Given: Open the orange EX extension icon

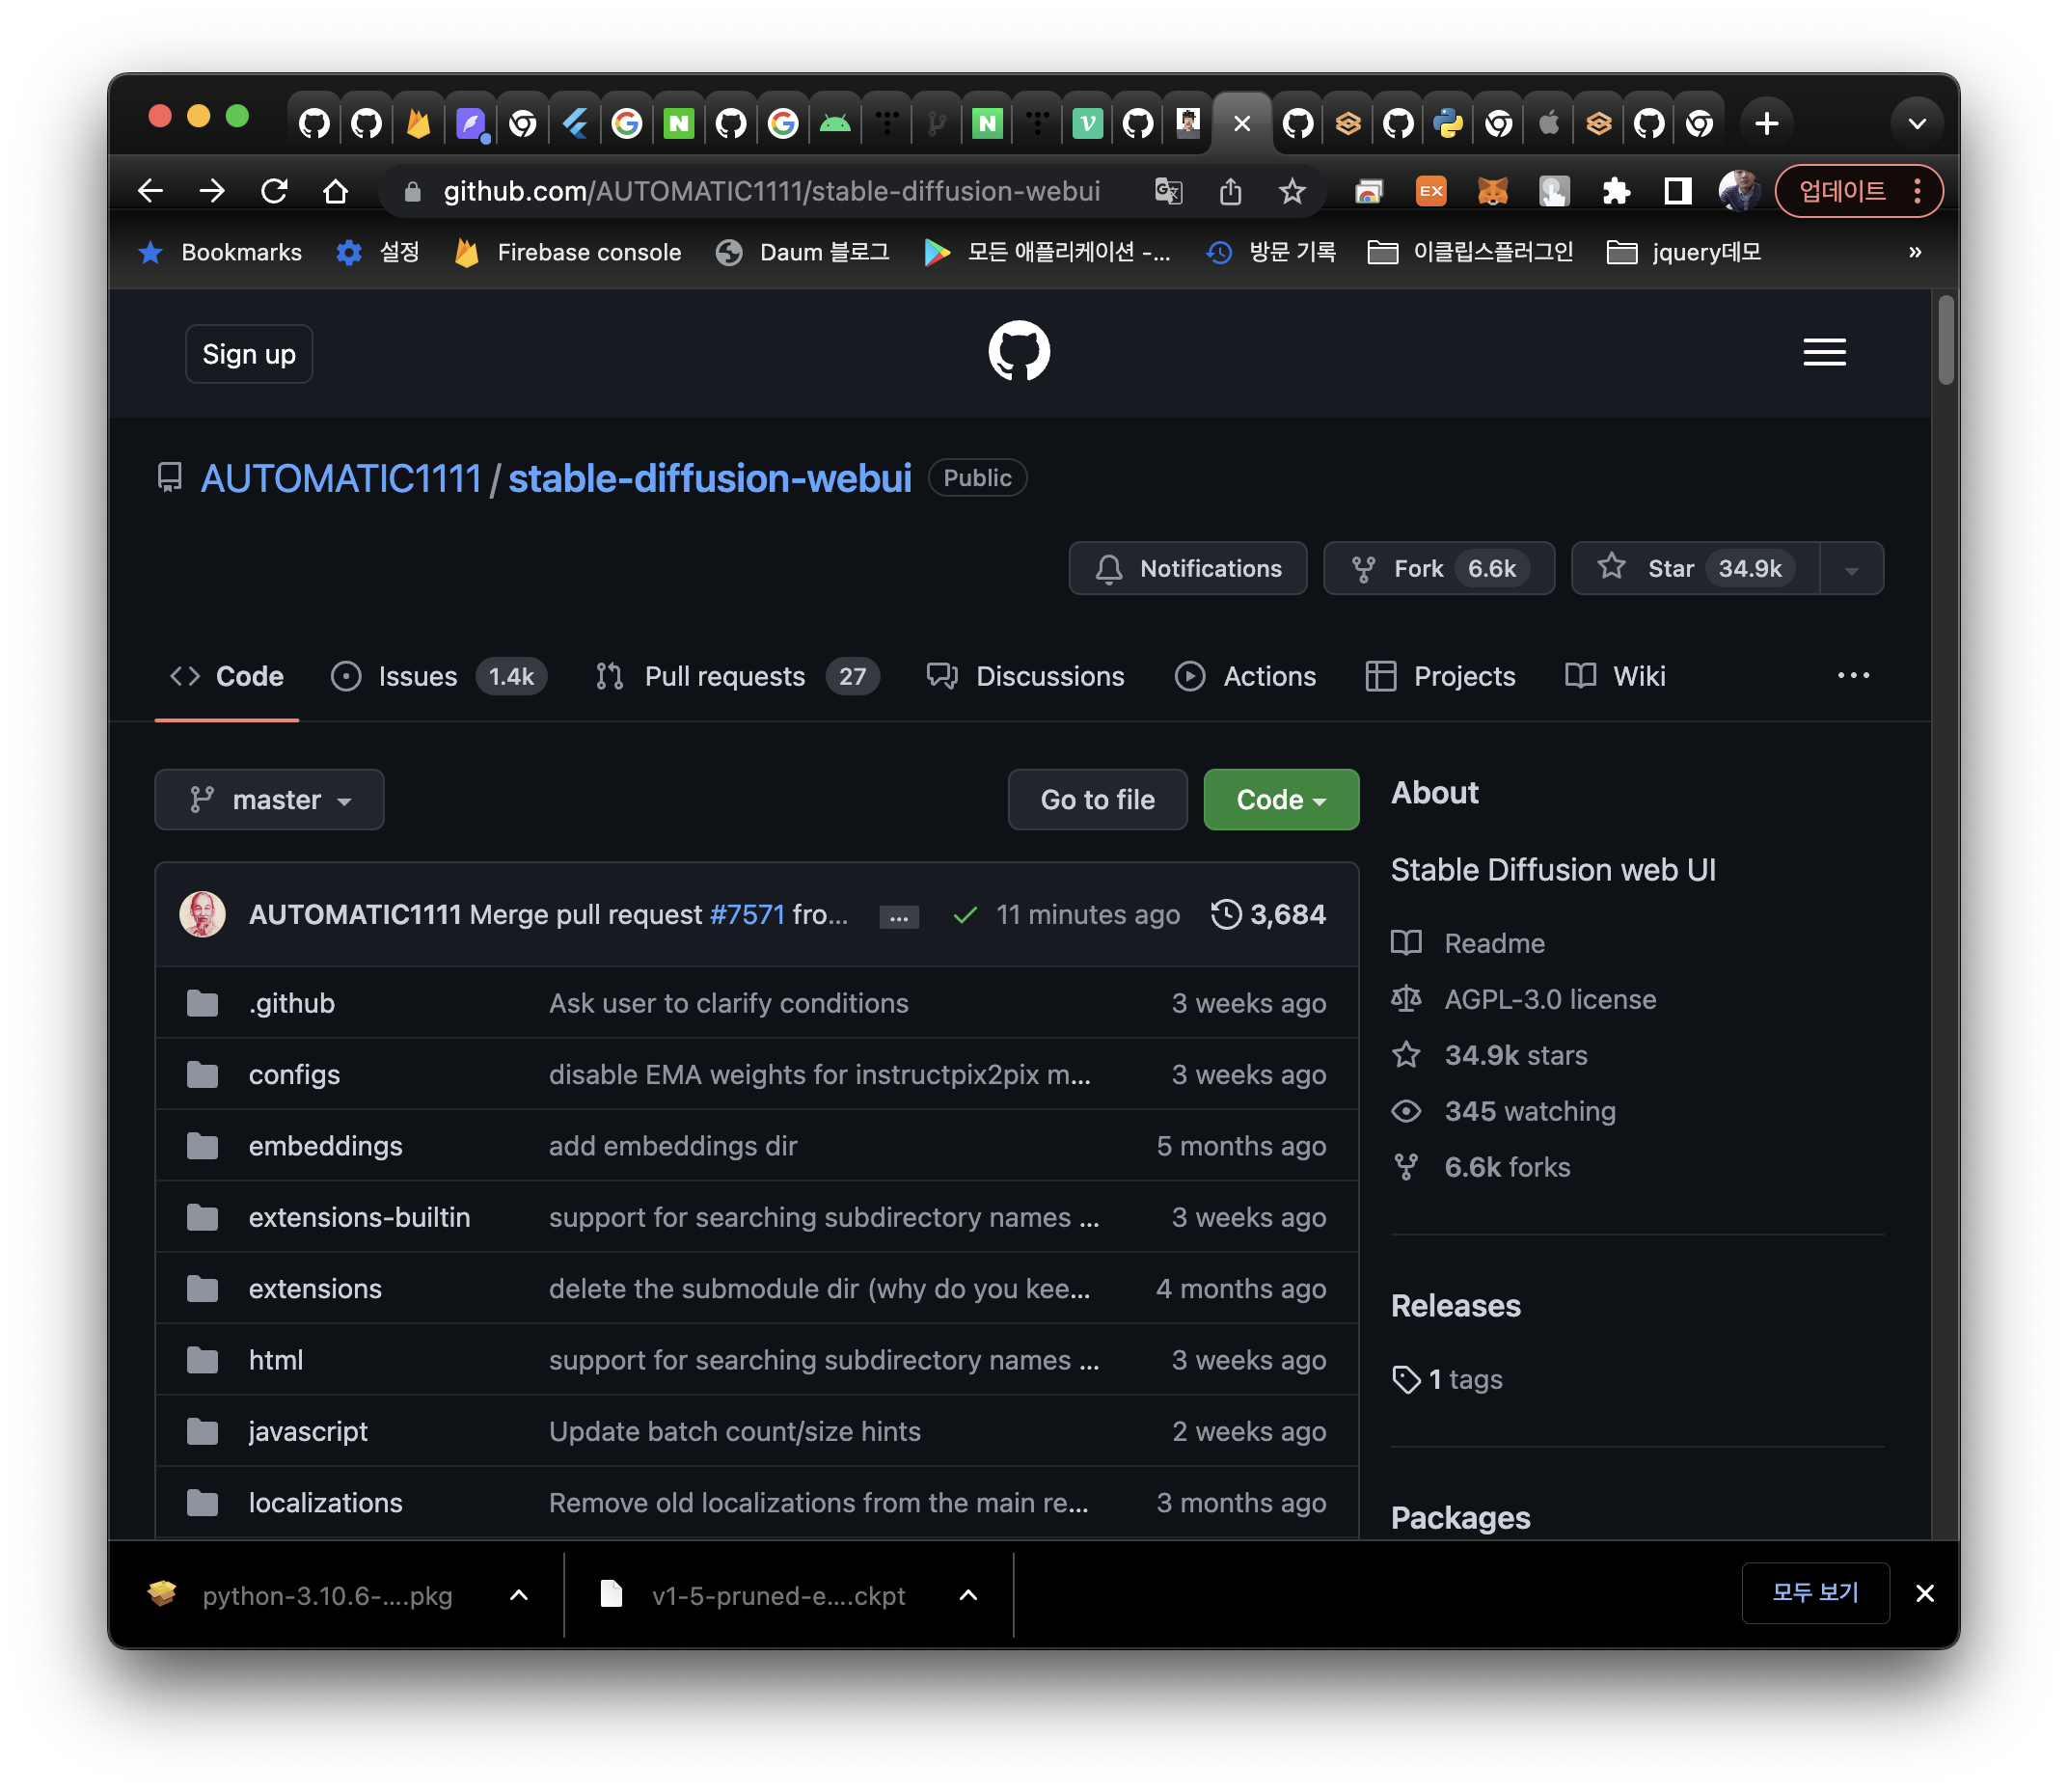Looking at the screenshot, I should tap(1431, 191).
